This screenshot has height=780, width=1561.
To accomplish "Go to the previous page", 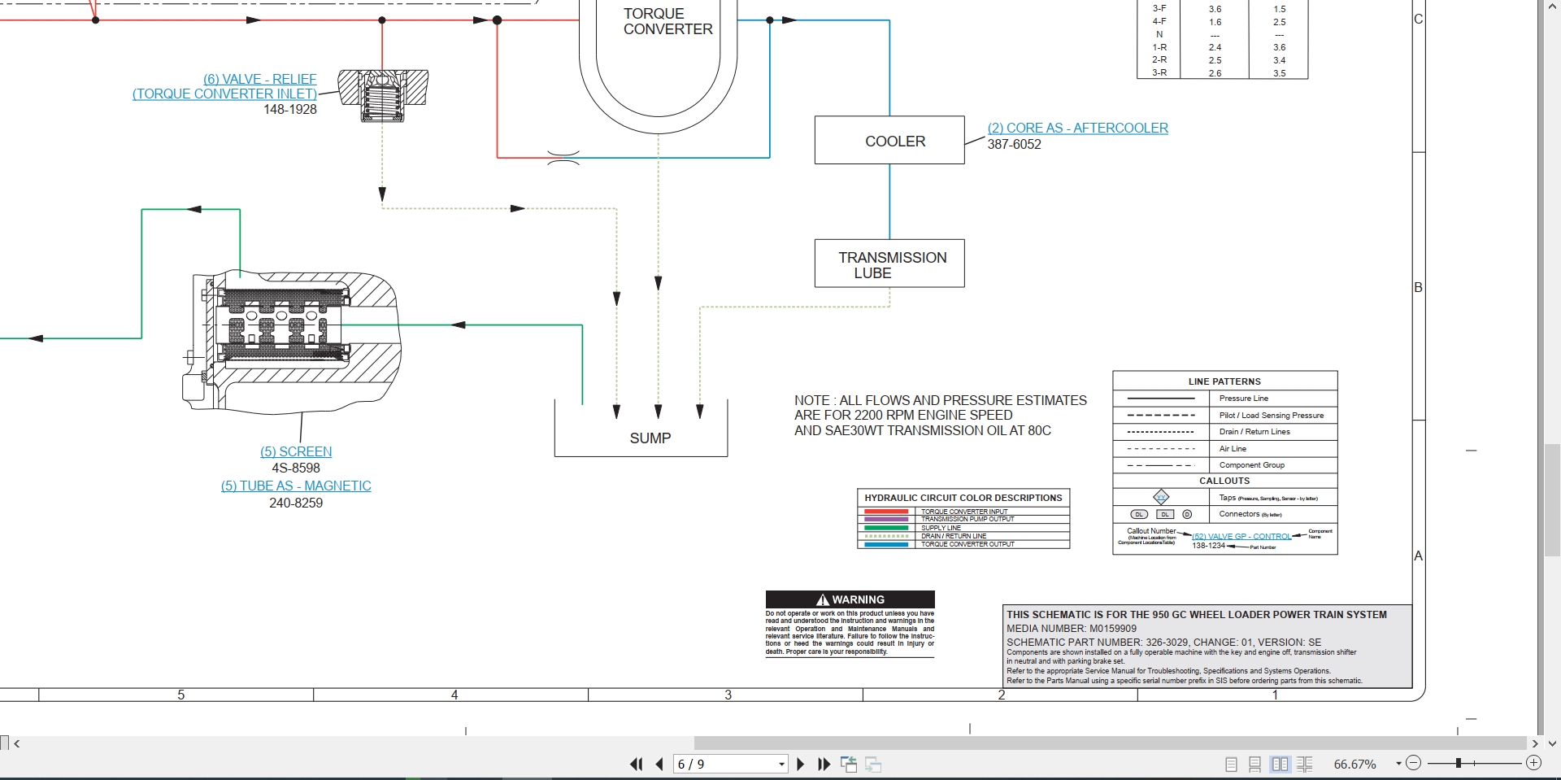I will tap(659, 764).
